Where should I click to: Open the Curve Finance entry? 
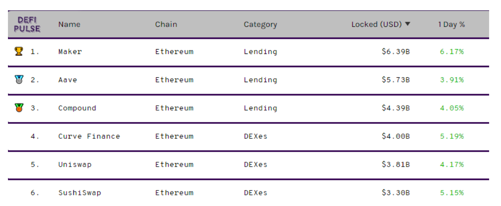89,136
